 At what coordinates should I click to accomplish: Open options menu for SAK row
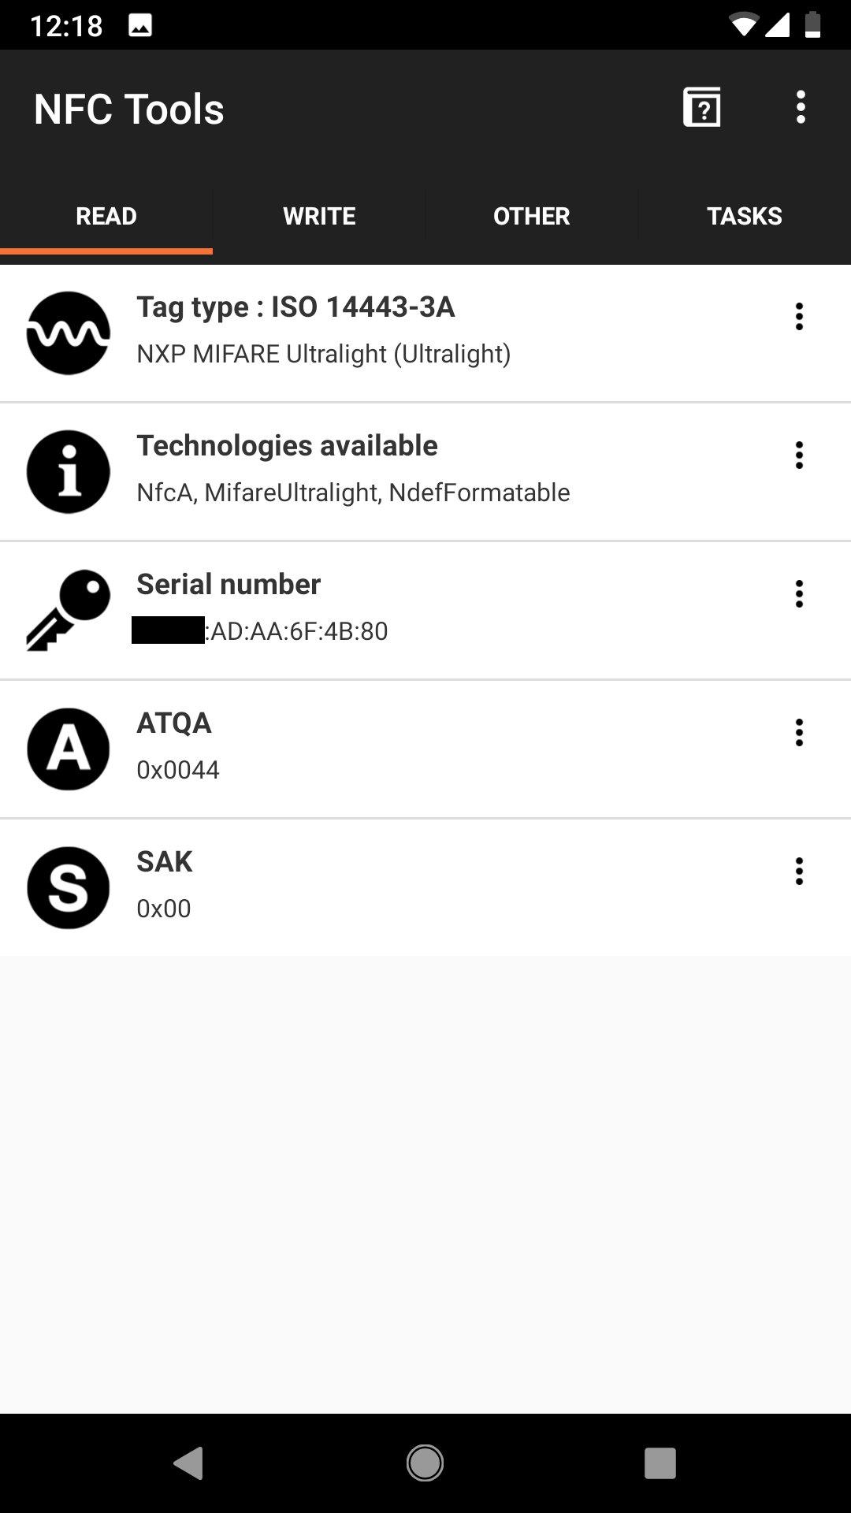pos(799,872)
